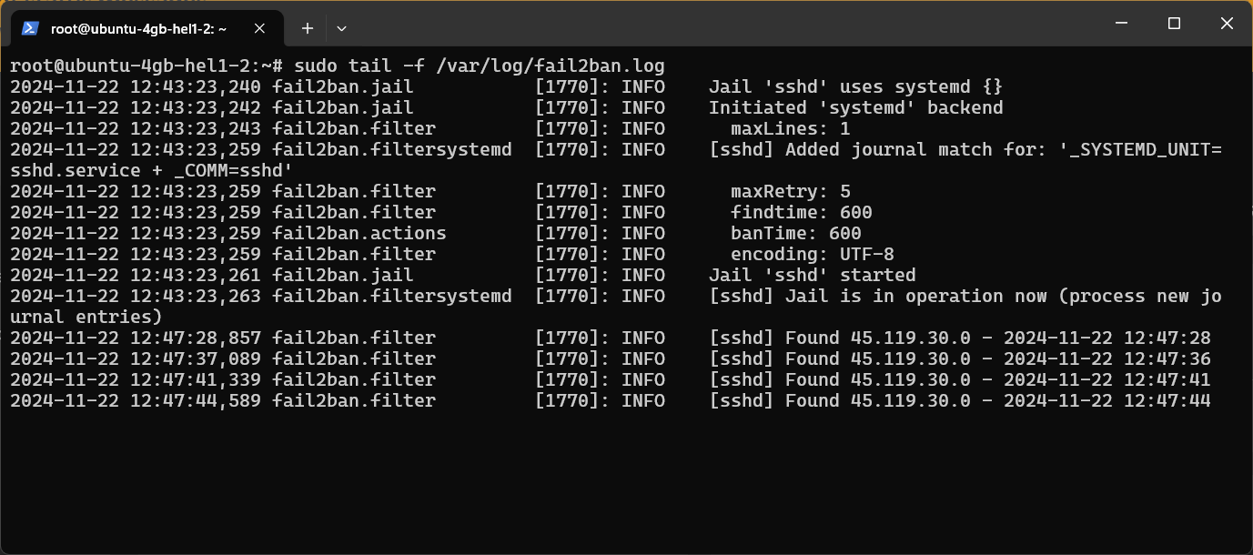Image resolution: width=1253 pixels, height=555 pixels.
Task: Click the maxLines: 1 entry
Action: [789, 128]
